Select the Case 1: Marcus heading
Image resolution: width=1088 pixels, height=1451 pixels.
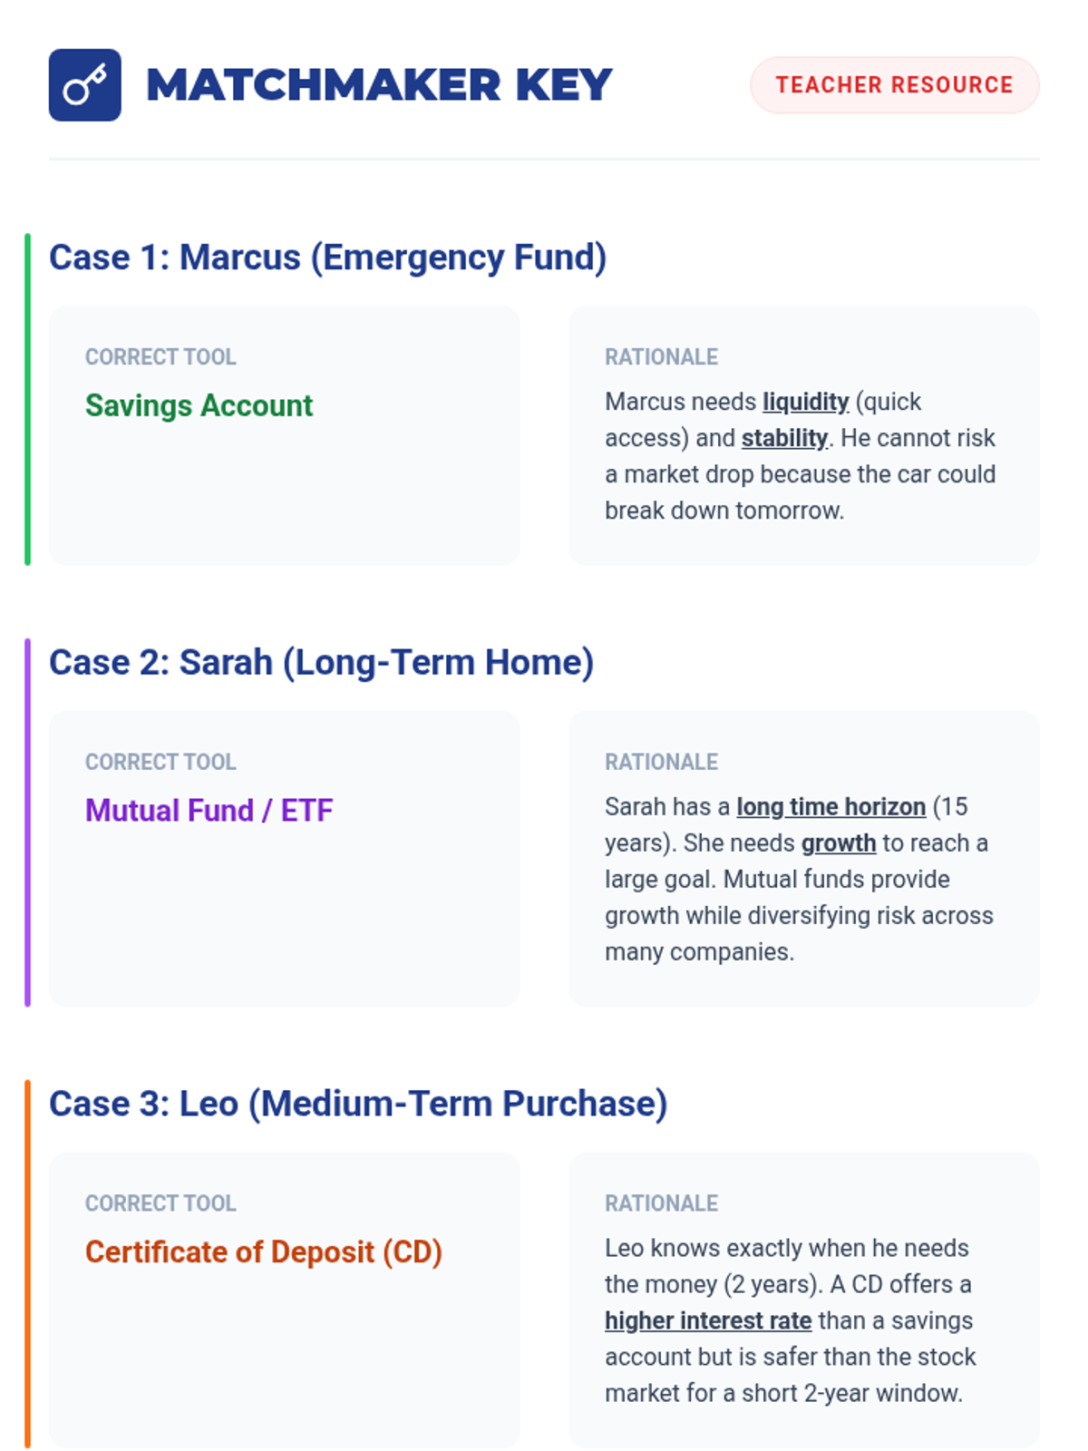click(x=327, y=258)
